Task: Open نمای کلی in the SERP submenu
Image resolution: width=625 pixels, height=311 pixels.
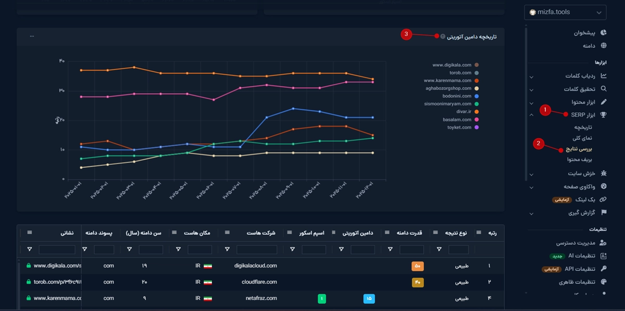Action: [x=583, y=138]
